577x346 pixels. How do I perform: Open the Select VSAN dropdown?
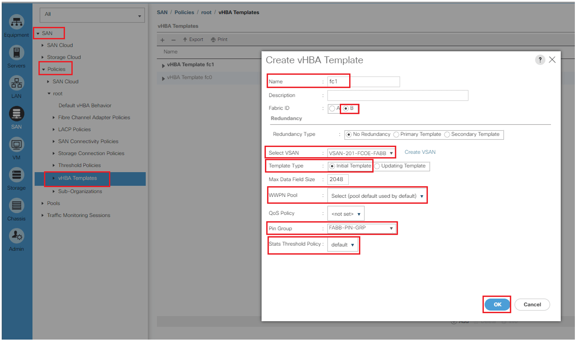[361, 153]
